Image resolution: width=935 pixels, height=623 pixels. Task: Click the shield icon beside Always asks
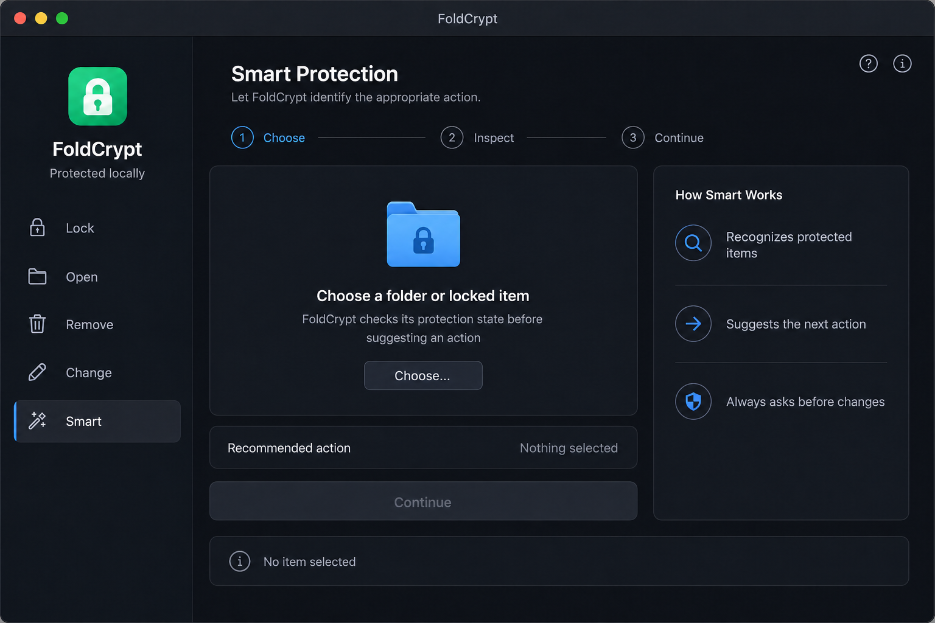tap(693, 402)
